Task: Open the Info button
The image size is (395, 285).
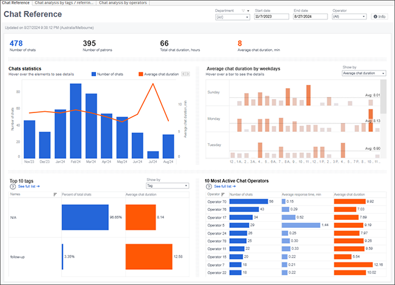Action: [379, 16]
